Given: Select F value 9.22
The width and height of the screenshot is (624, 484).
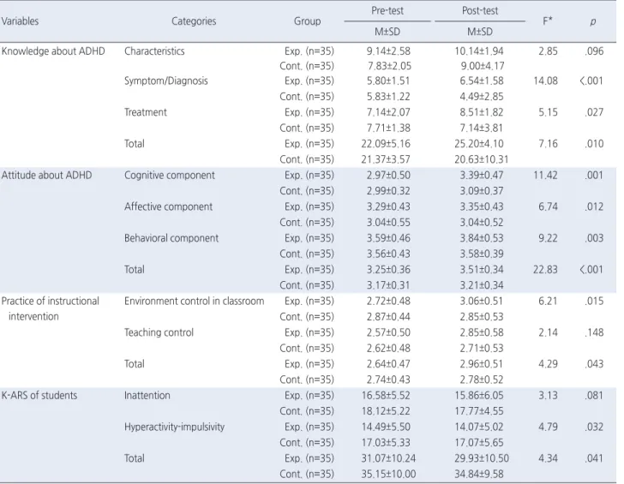Looking at the screenshot, I should [x=548, y=238].
